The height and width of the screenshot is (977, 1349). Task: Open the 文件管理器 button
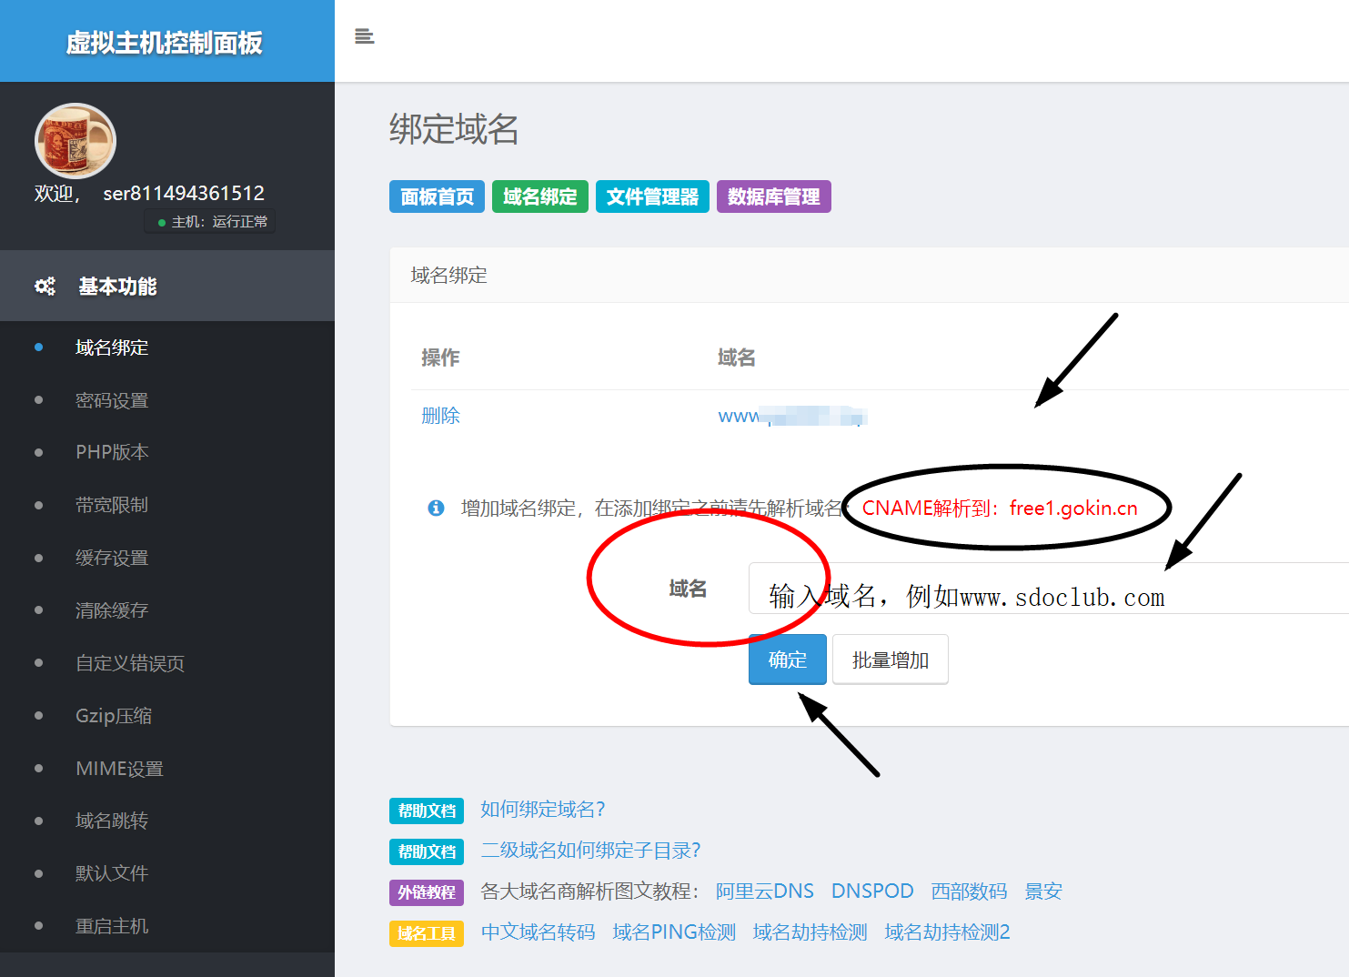pyautogui.click(x=652, y=196)
